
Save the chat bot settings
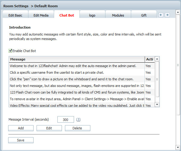(21, 140)
